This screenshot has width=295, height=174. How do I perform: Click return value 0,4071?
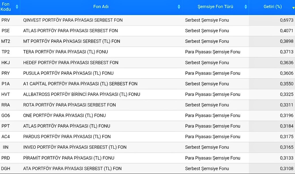click(x=287, y=30)
